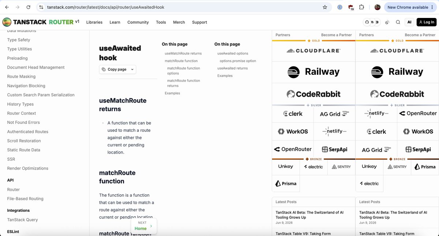Open the OpenRouter logo beside netlify logo
This screenshot has height=236, width=439.
(418, 113)
